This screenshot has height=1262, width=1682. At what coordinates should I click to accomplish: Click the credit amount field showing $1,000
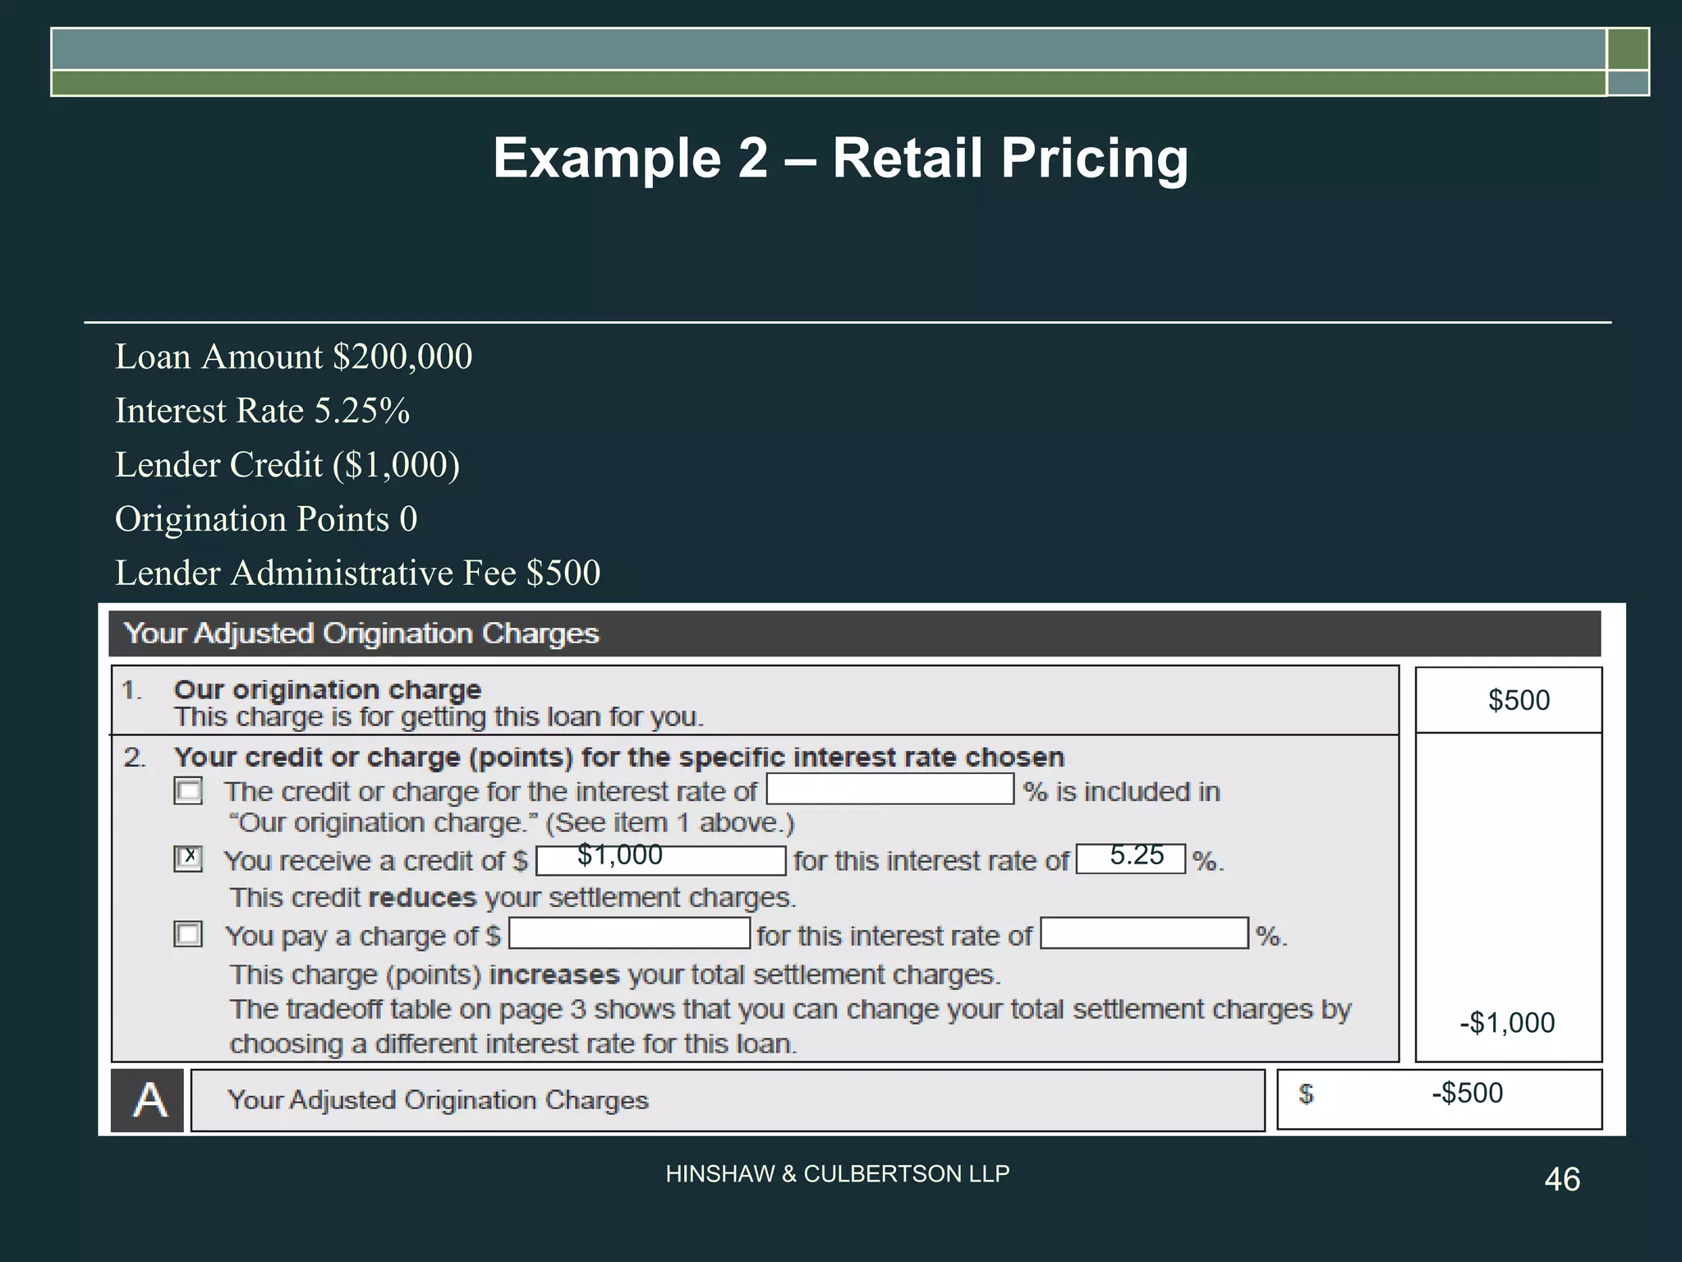click(x=661, y=860)
